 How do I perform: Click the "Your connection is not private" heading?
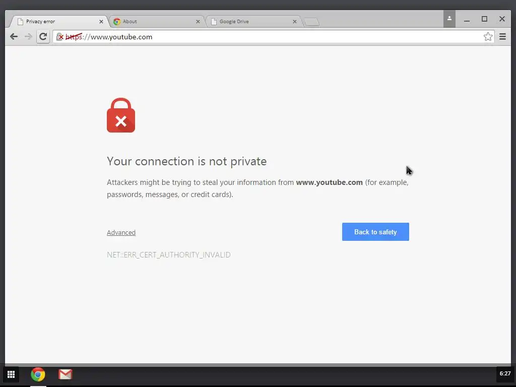[x=186, y=161]
